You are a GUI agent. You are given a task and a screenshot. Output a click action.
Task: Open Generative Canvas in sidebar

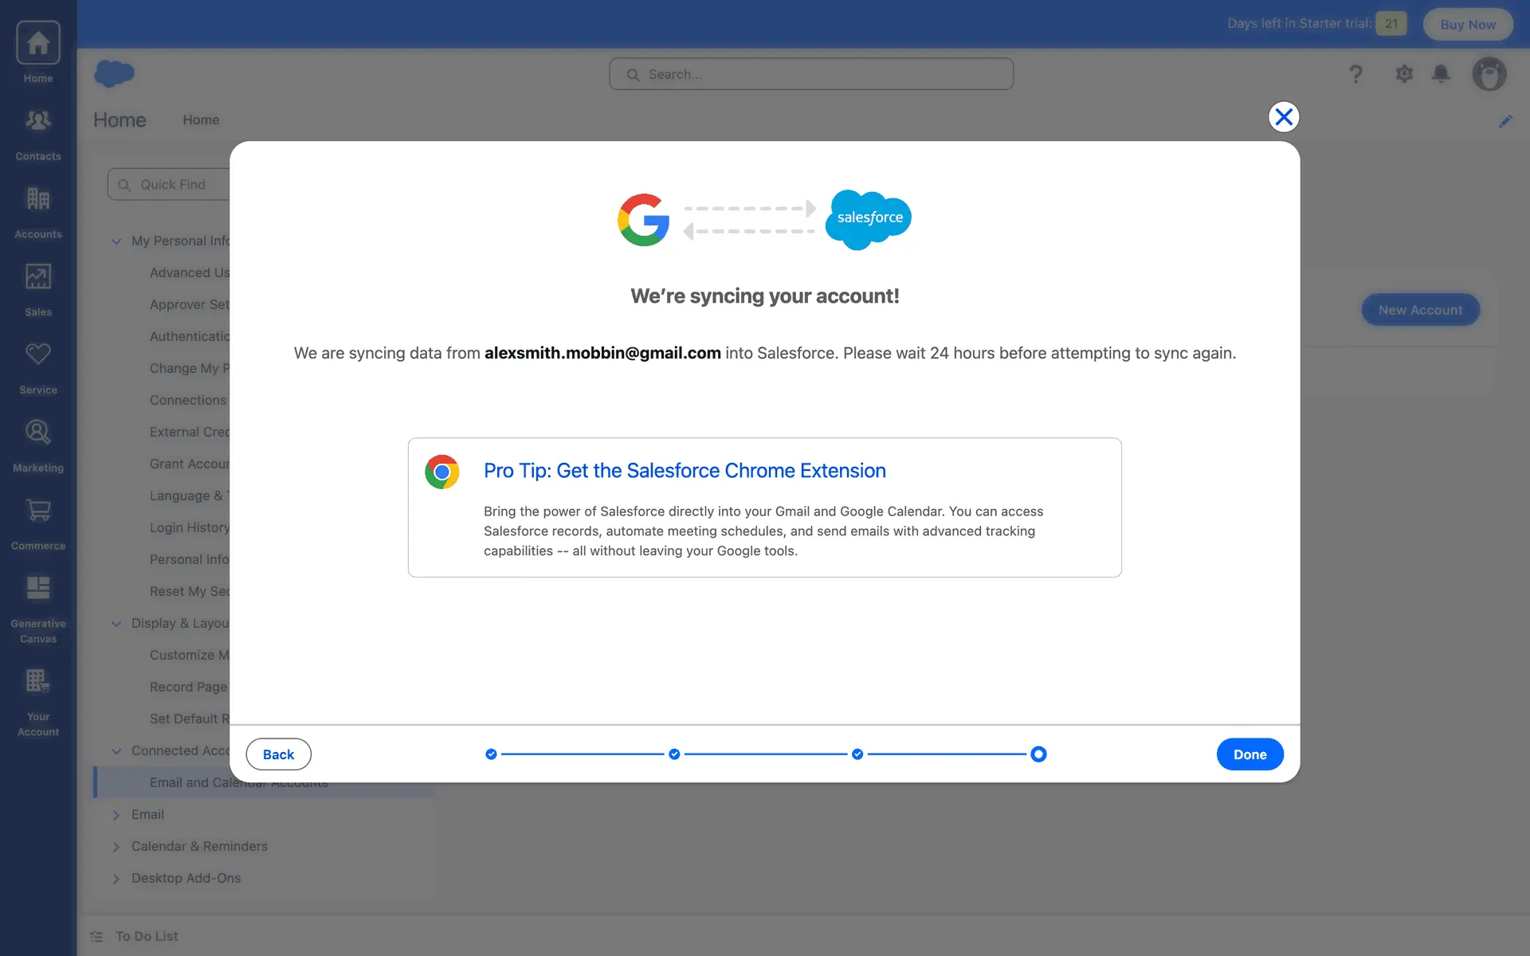click(x=37, y=589)
